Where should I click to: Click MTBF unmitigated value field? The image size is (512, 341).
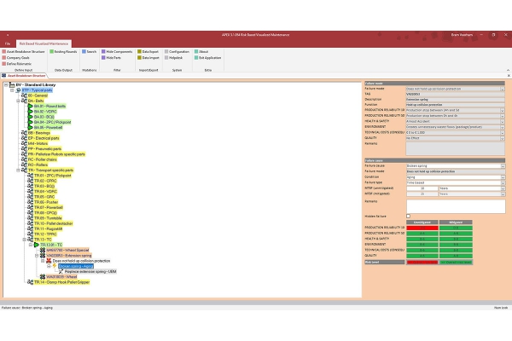coord(422,188)
